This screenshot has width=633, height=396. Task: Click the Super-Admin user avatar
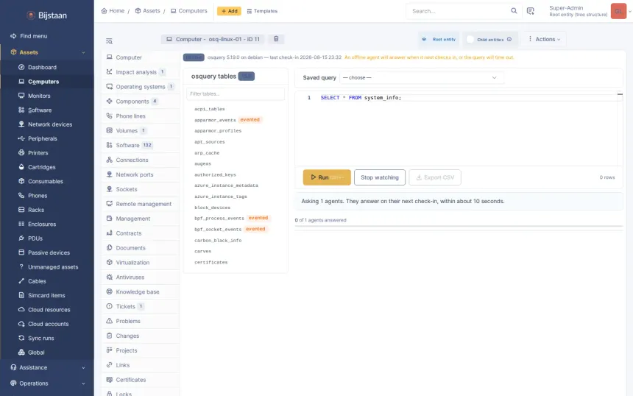click(x=618, y=11)
